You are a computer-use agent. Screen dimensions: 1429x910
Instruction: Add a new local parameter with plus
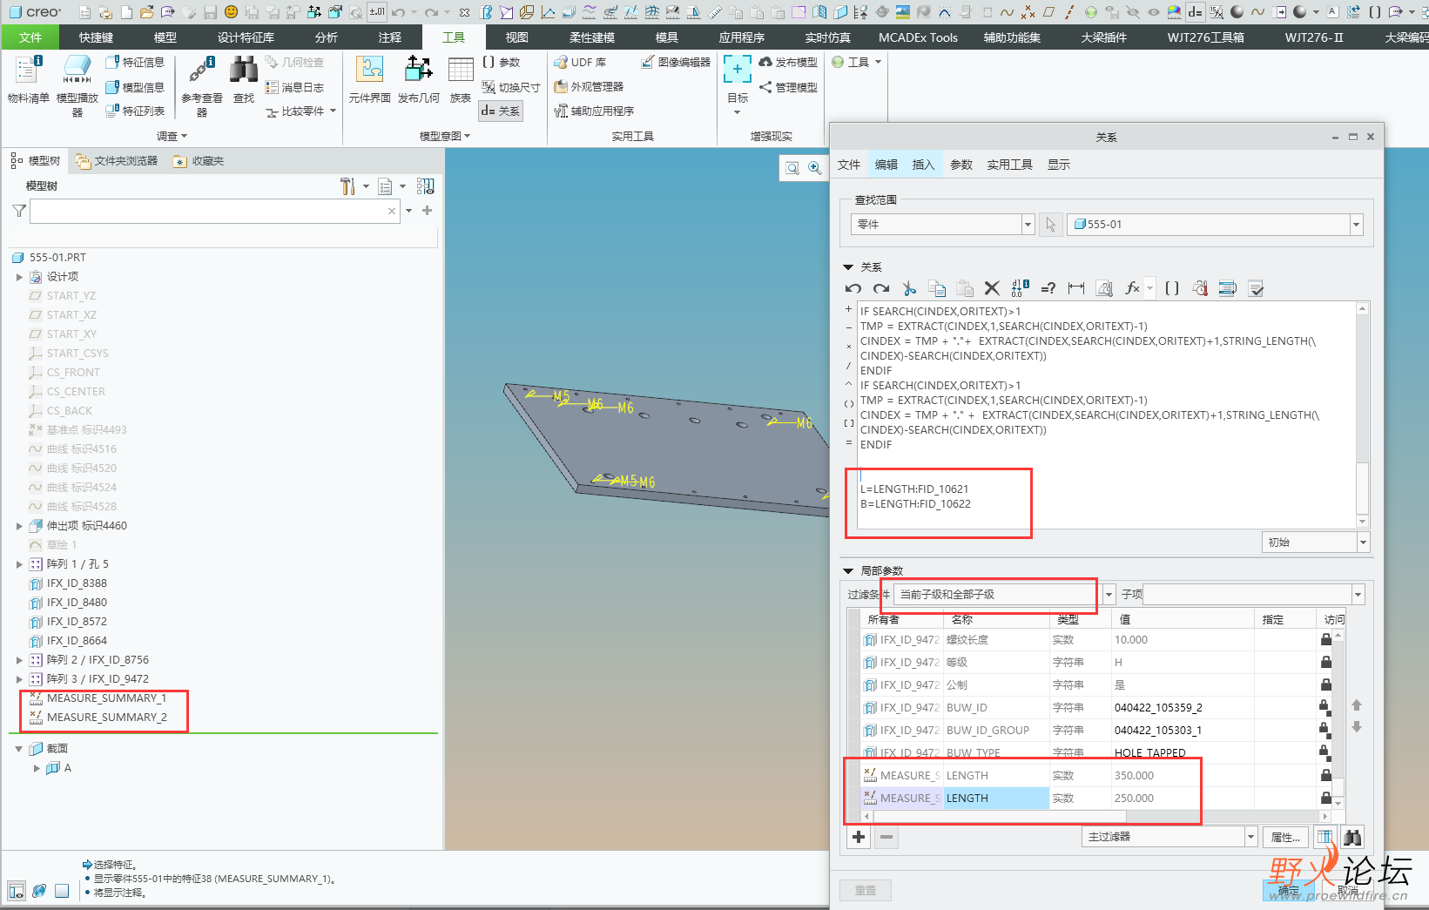859,837
